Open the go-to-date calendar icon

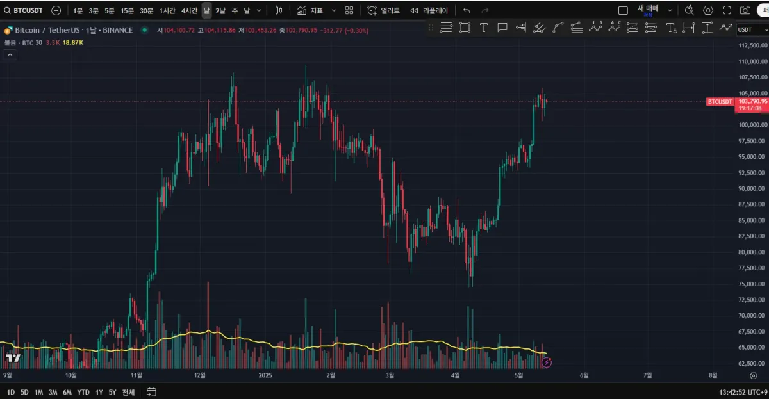[151, 391]
